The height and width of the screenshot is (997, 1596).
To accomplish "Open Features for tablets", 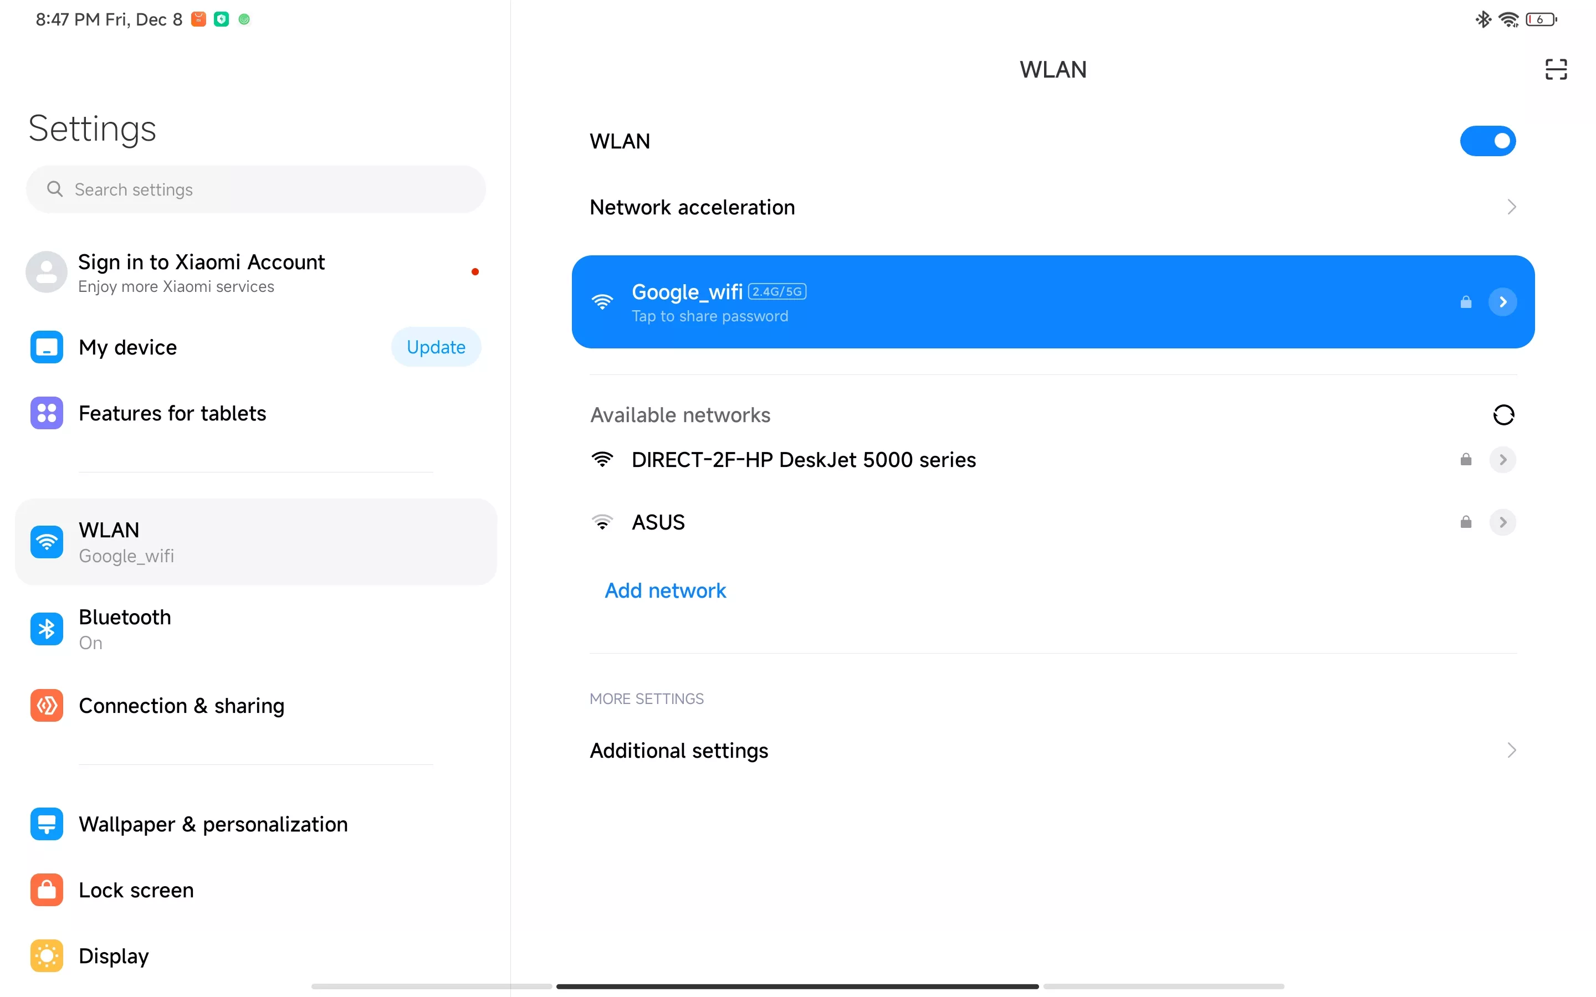I will point(256,413).
